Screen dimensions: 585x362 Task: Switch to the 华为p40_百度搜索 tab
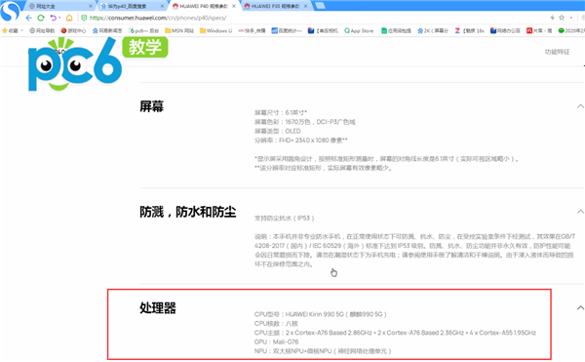coord(132,6)
